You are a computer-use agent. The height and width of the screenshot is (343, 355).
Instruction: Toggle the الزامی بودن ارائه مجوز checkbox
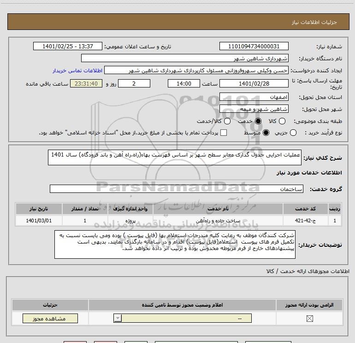click(309, 319)
